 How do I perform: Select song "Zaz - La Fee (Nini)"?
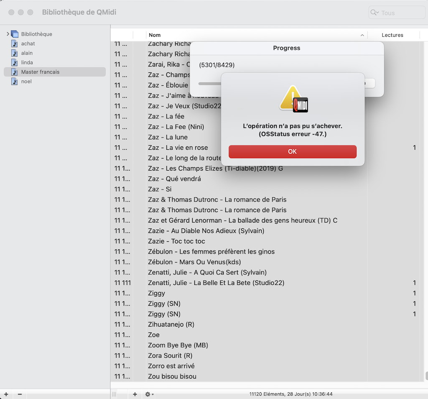pyautogui.click(x=176, y=127)
